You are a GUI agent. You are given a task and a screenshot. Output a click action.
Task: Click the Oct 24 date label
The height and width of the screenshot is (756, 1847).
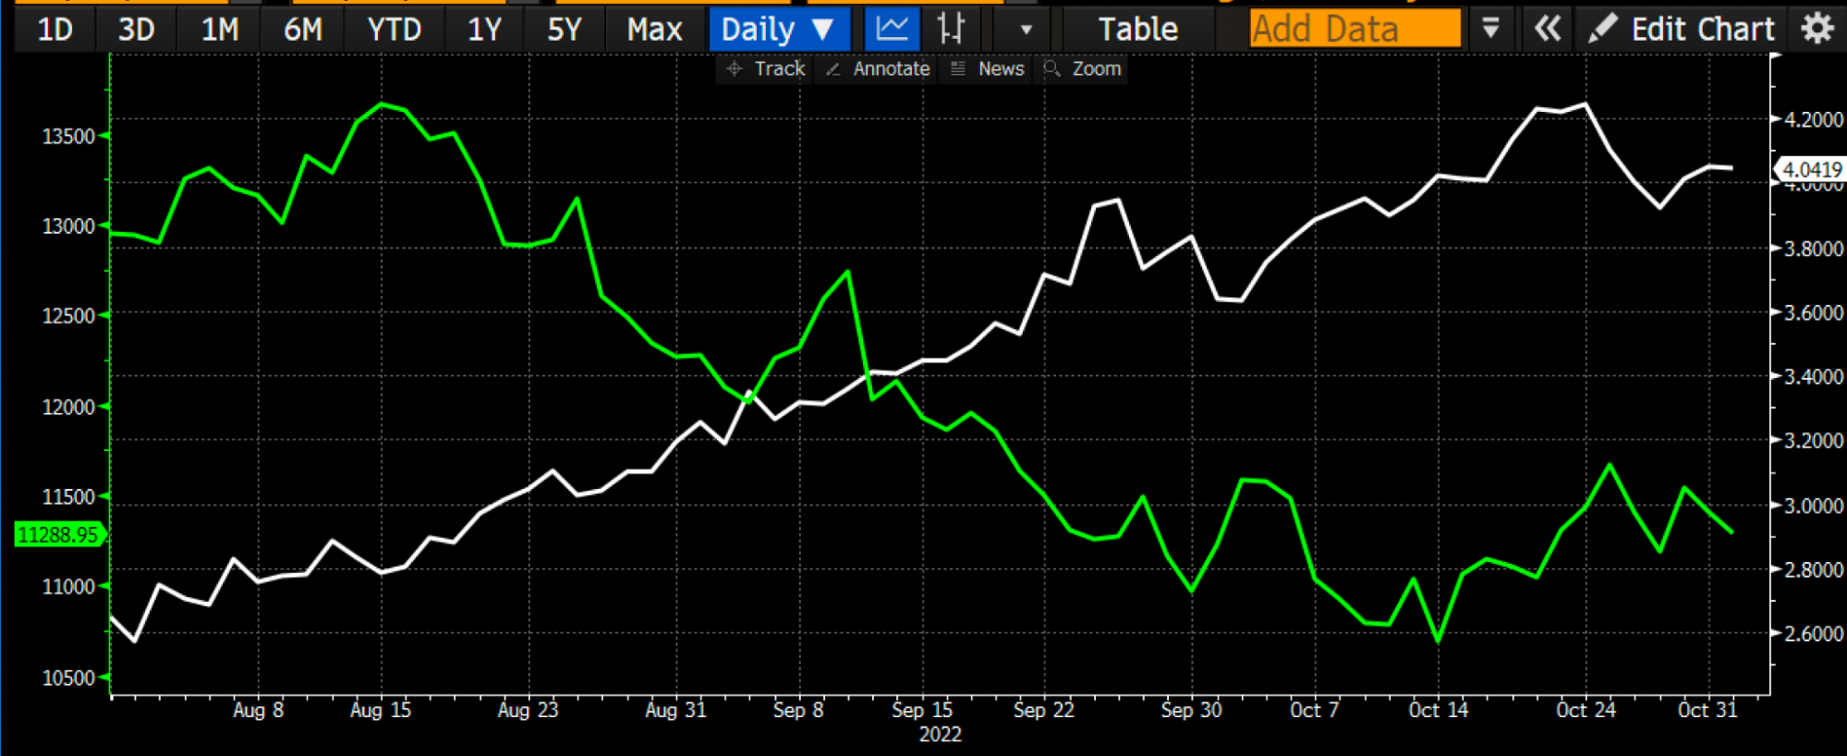click(x=1586, y=710)
